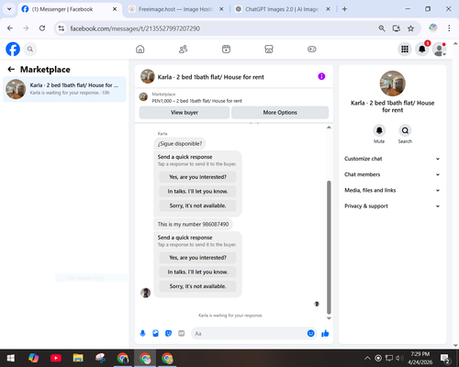459x367 pixels.
Task: Send second 'Sorry, it's not available.' reply
Action: click(x=197, y=286)
